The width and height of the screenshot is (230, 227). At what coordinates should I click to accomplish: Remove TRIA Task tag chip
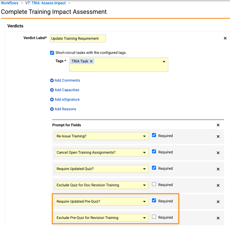[91, 61]
